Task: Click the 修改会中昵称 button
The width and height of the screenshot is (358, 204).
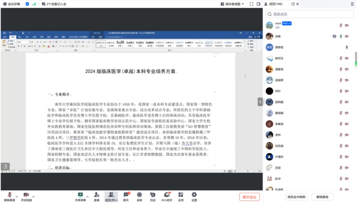Action: click(297, 197)
